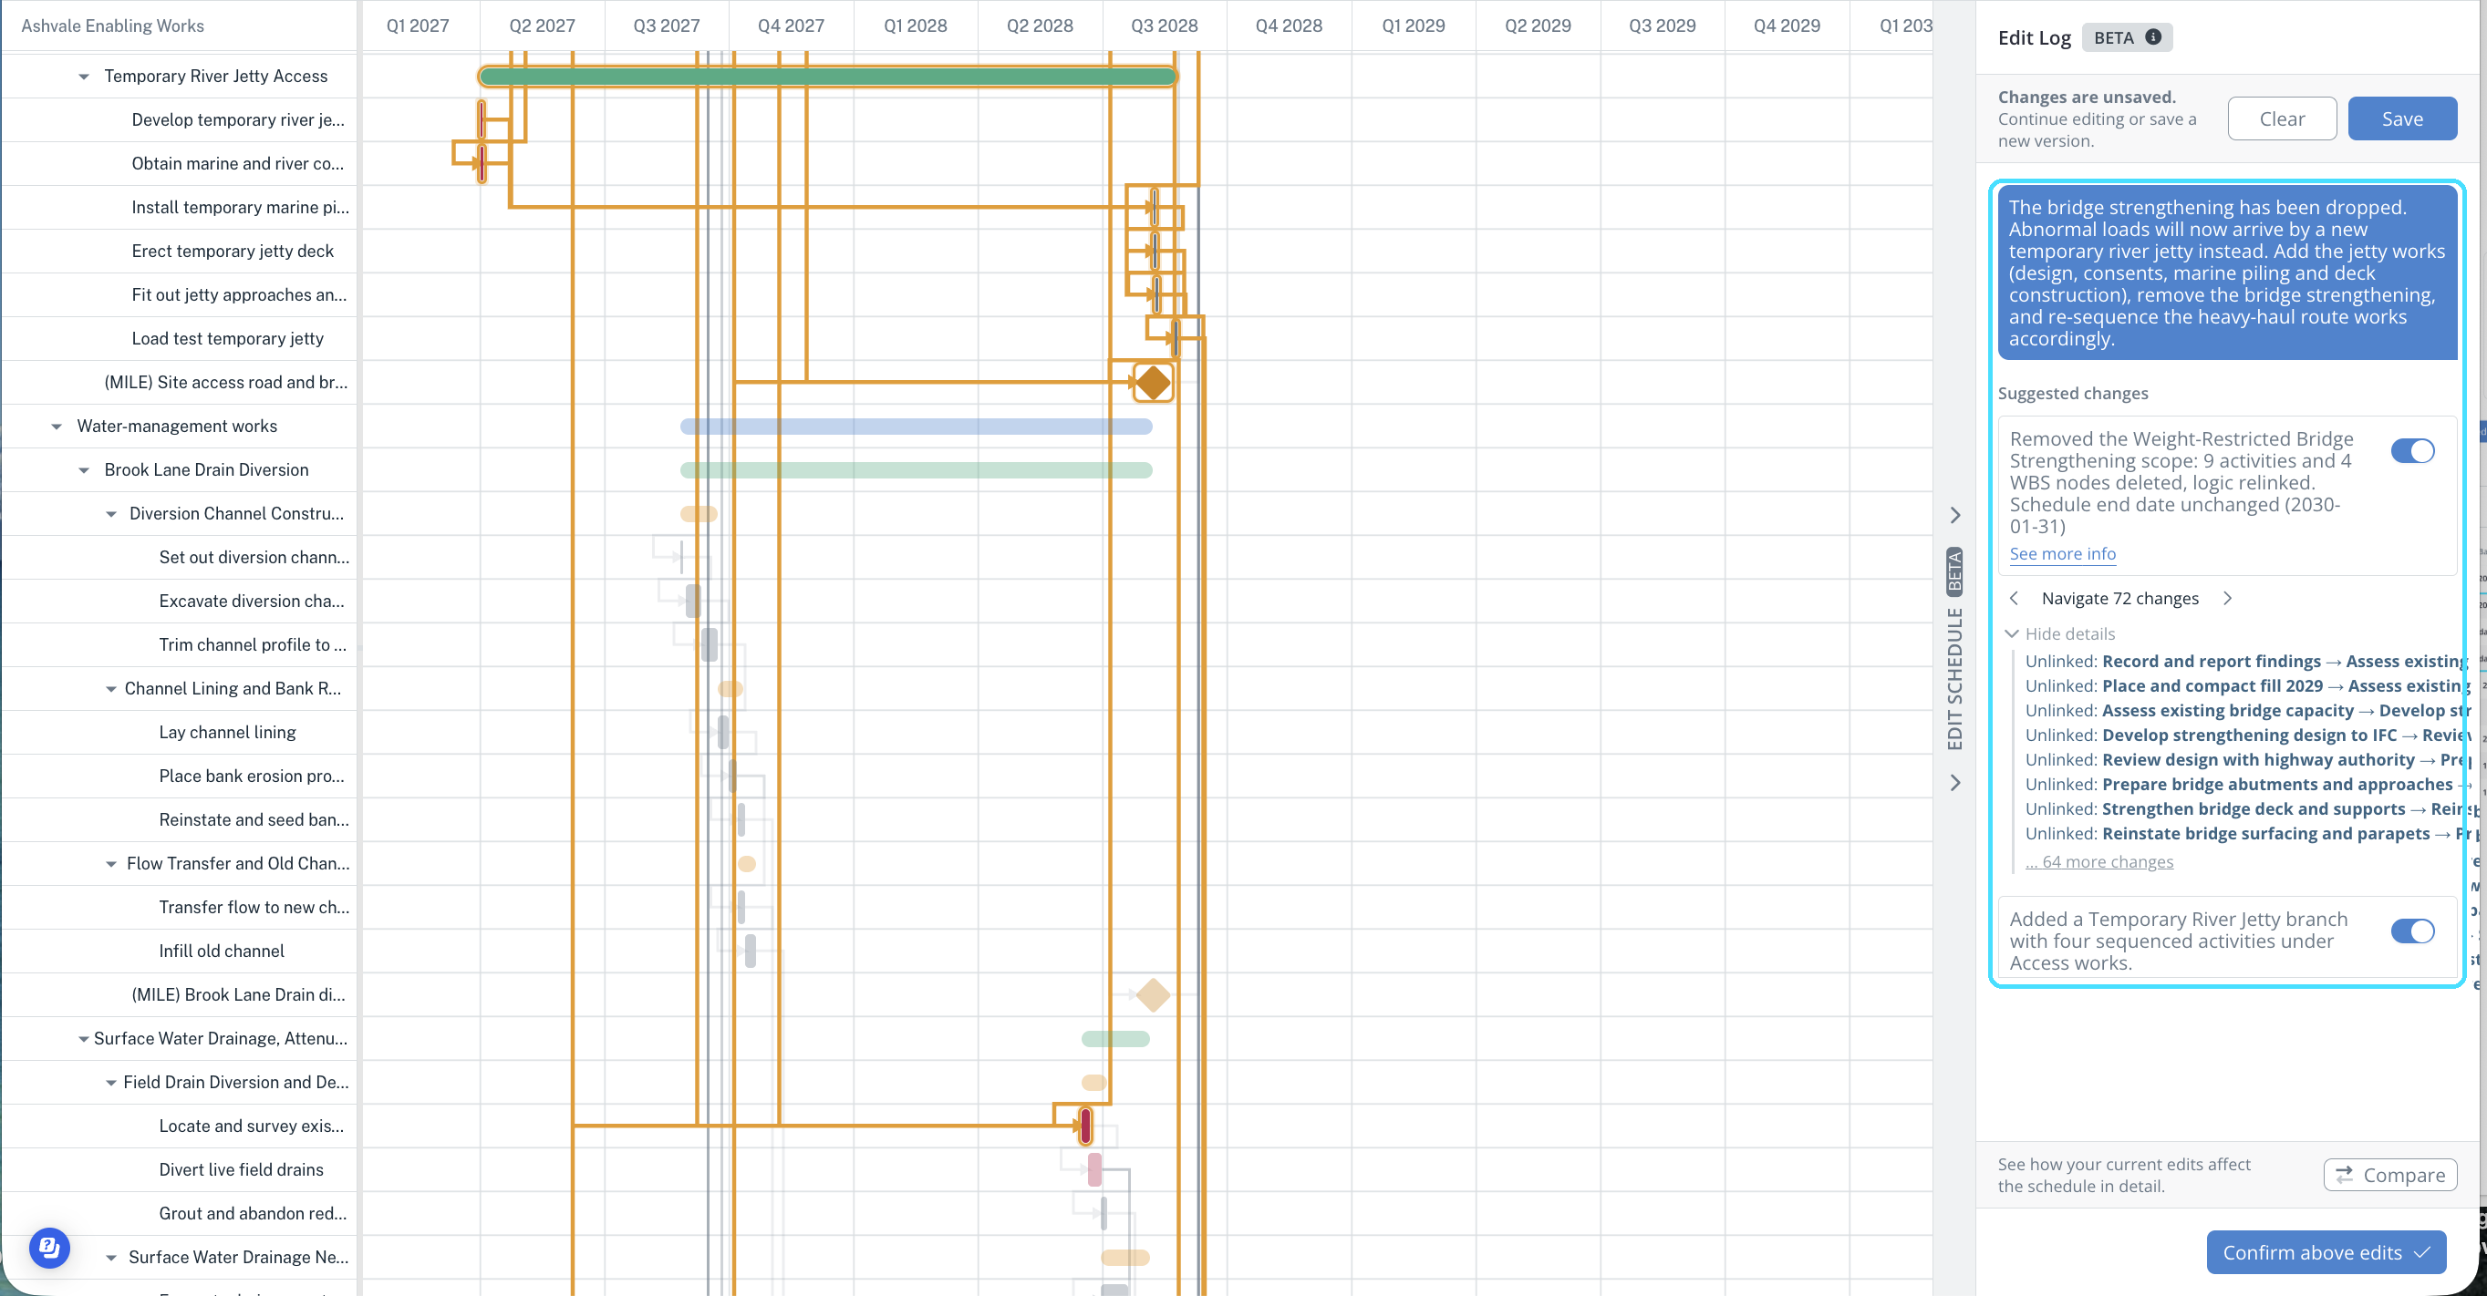Click the vertical EDIT SCHEDULE BETA tab label
Screen dimensions: 2487x1296
(1955, 649)
